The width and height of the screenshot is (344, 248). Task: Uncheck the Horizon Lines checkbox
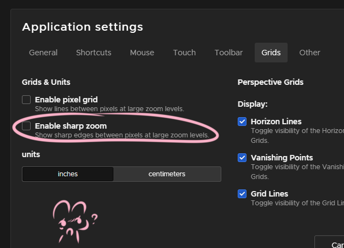[242, 122]
